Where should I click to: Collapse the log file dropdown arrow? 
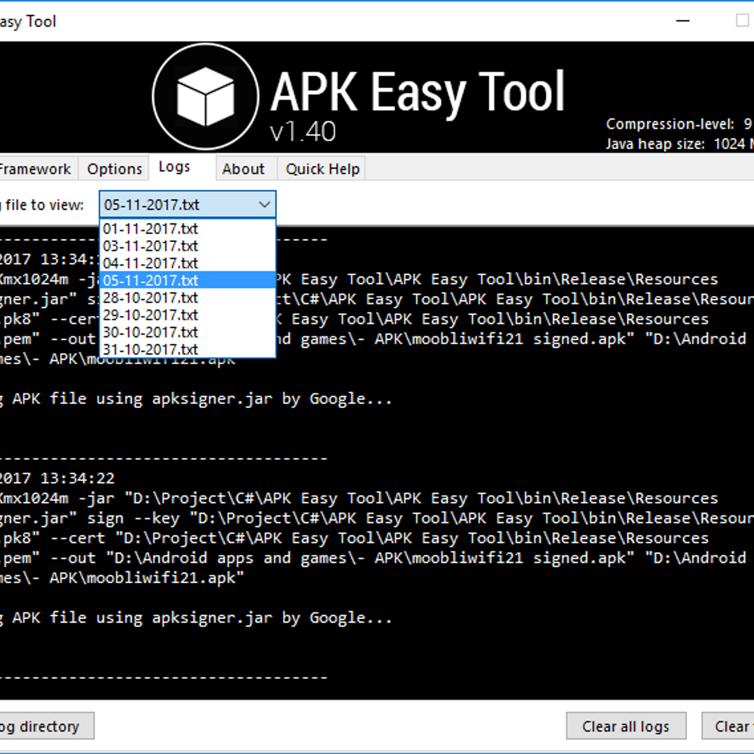point(264,205)
